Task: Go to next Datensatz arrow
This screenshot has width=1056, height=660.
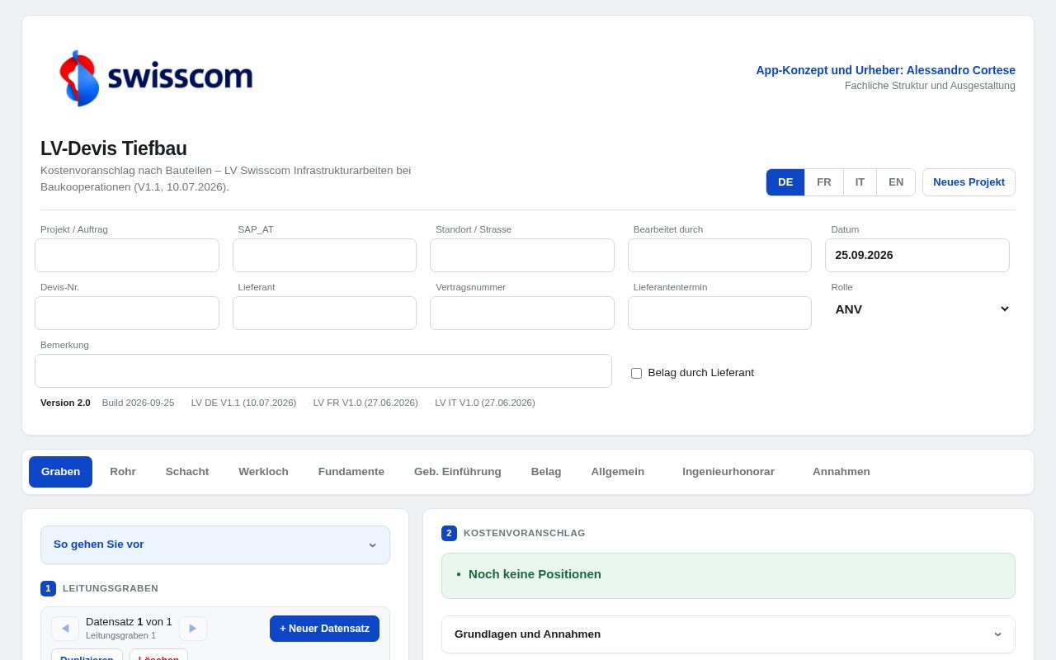Action: [193, 629]
